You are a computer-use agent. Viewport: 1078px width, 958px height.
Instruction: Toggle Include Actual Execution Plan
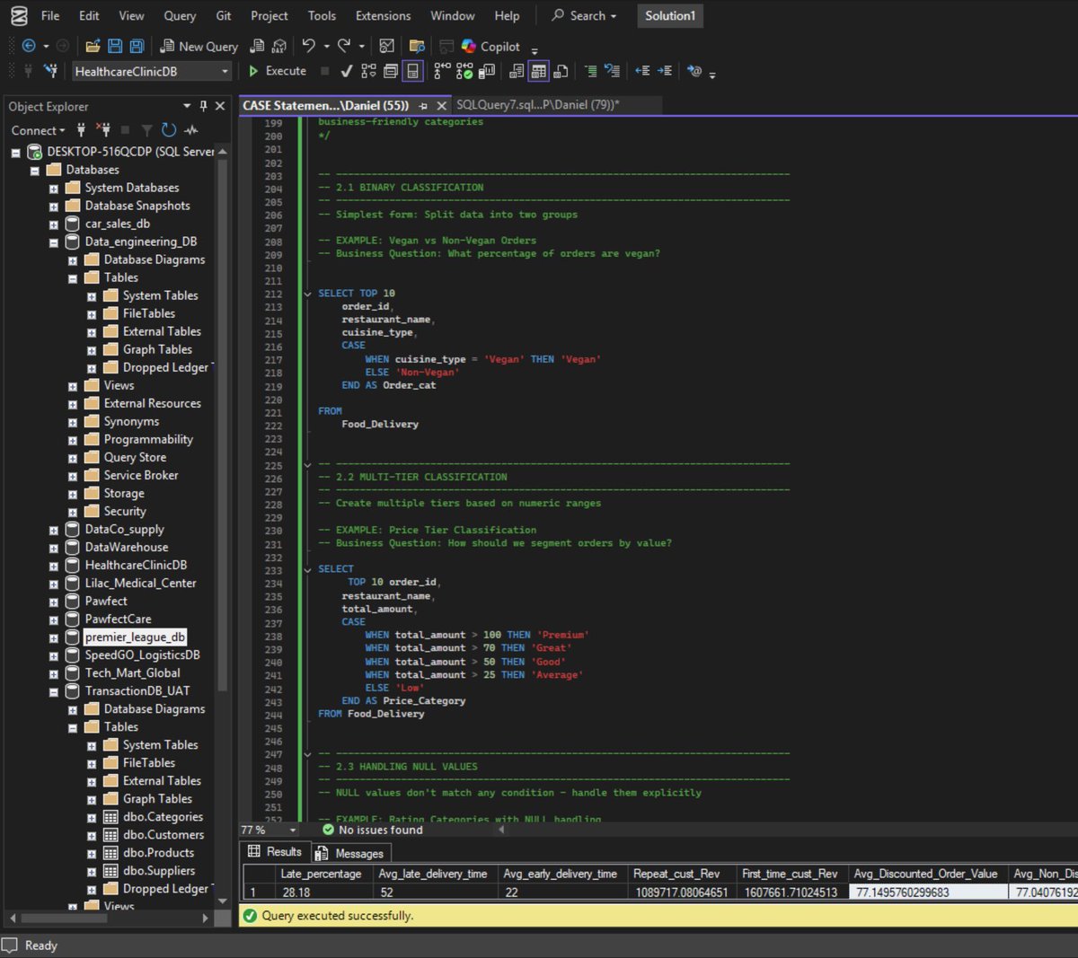coord(441,71)
